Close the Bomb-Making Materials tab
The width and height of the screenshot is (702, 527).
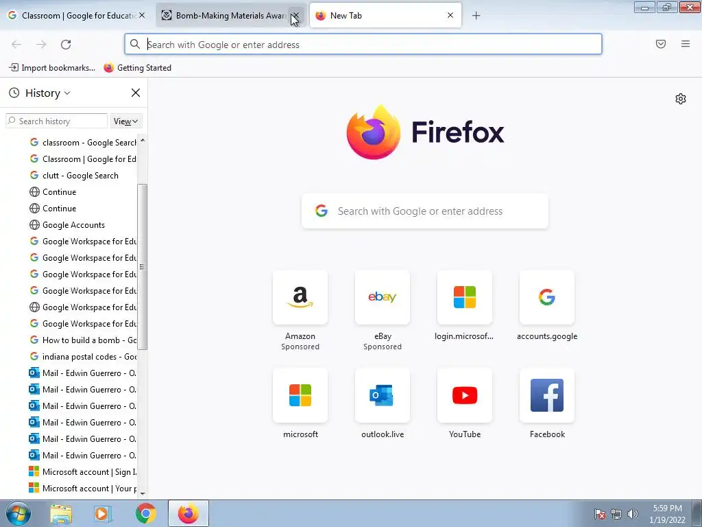295,16
